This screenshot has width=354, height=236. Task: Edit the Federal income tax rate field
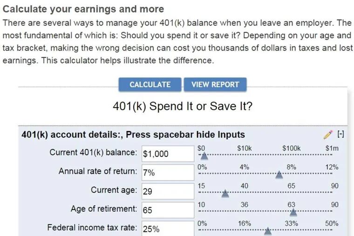(167, 229)
